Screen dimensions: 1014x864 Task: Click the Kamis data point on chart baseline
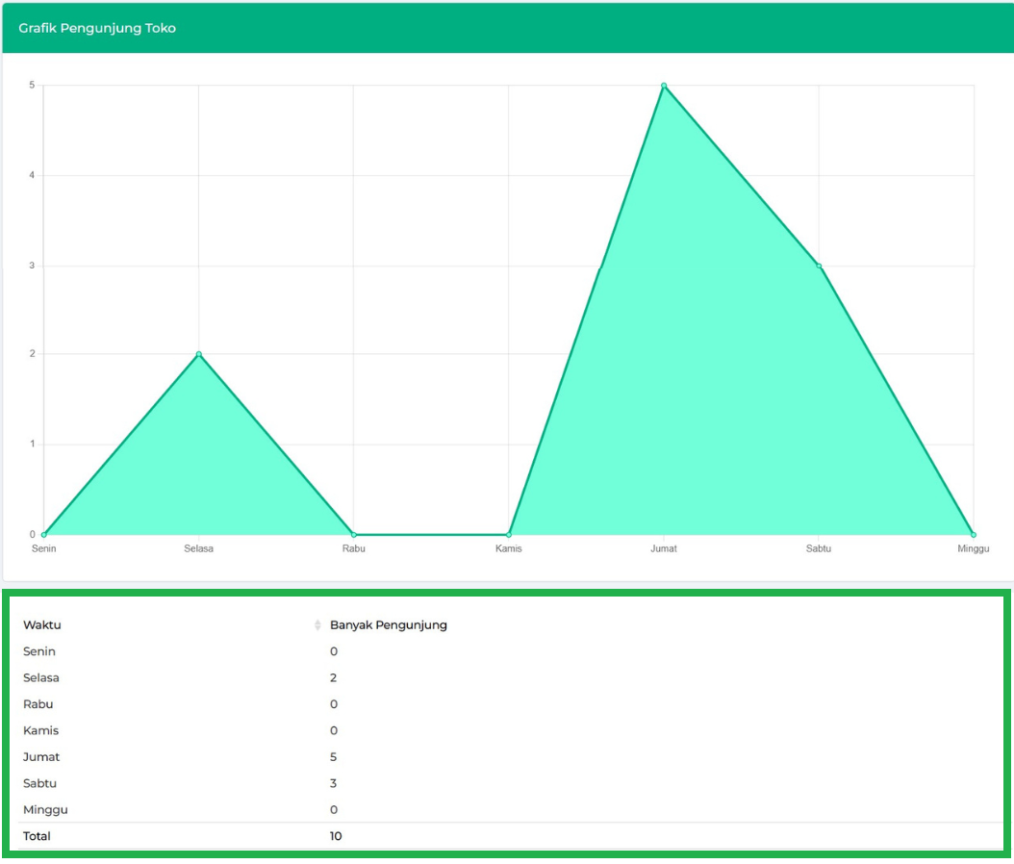tap(509, 534)
